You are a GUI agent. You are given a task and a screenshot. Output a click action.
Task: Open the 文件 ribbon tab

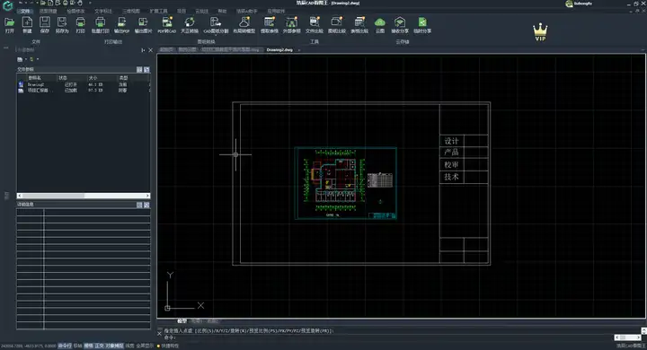click(x=25, y=11)
